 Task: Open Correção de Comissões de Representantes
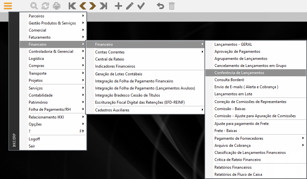click(x=256, y=102)
